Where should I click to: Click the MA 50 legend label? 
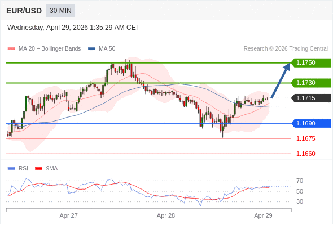pyautogui.click(x=107, y=49)
